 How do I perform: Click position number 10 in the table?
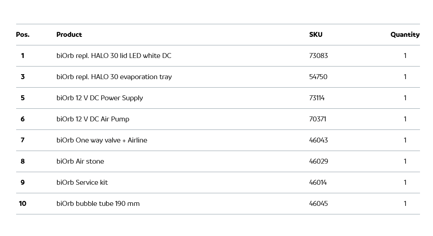[22, 204]
